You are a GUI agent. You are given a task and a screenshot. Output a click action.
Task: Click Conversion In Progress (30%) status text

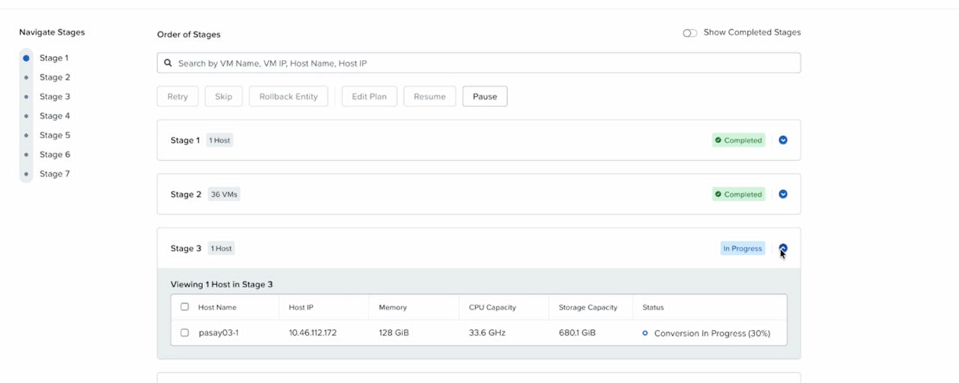(x=712, y=333)
